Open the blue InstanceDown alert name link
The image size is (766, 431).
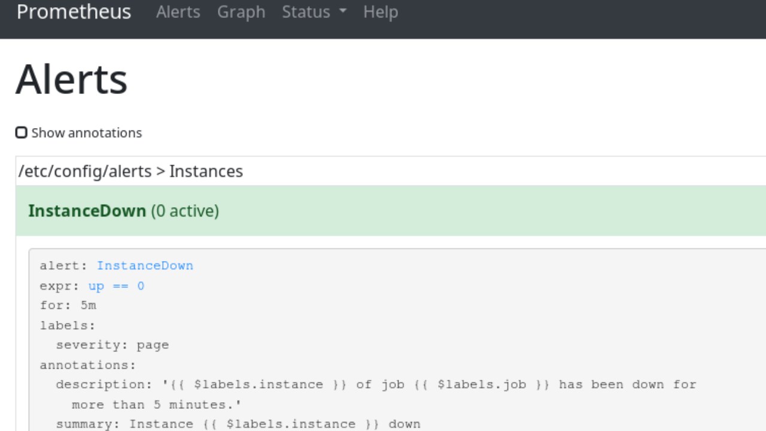(x=145, y=266)
